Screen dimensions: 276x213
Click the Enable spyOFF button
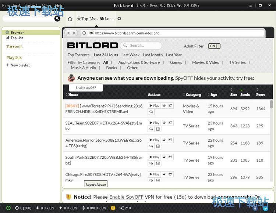86,88
